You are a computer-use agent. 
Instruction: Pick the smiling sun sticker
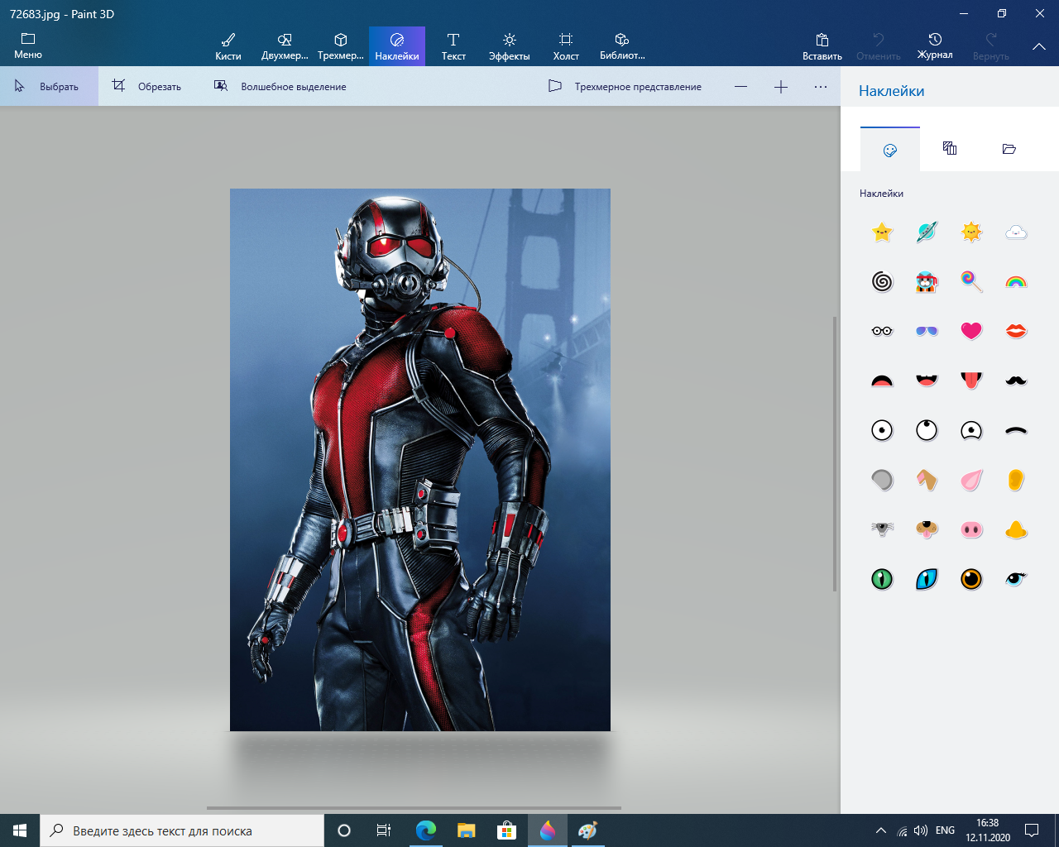tap(971, 232)
